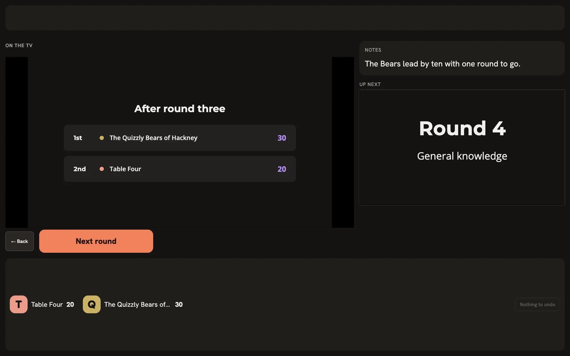The height and width of the screenshot is (356, 570).
Task: Click the General knowledge subtitle
Action: [462, 156]
